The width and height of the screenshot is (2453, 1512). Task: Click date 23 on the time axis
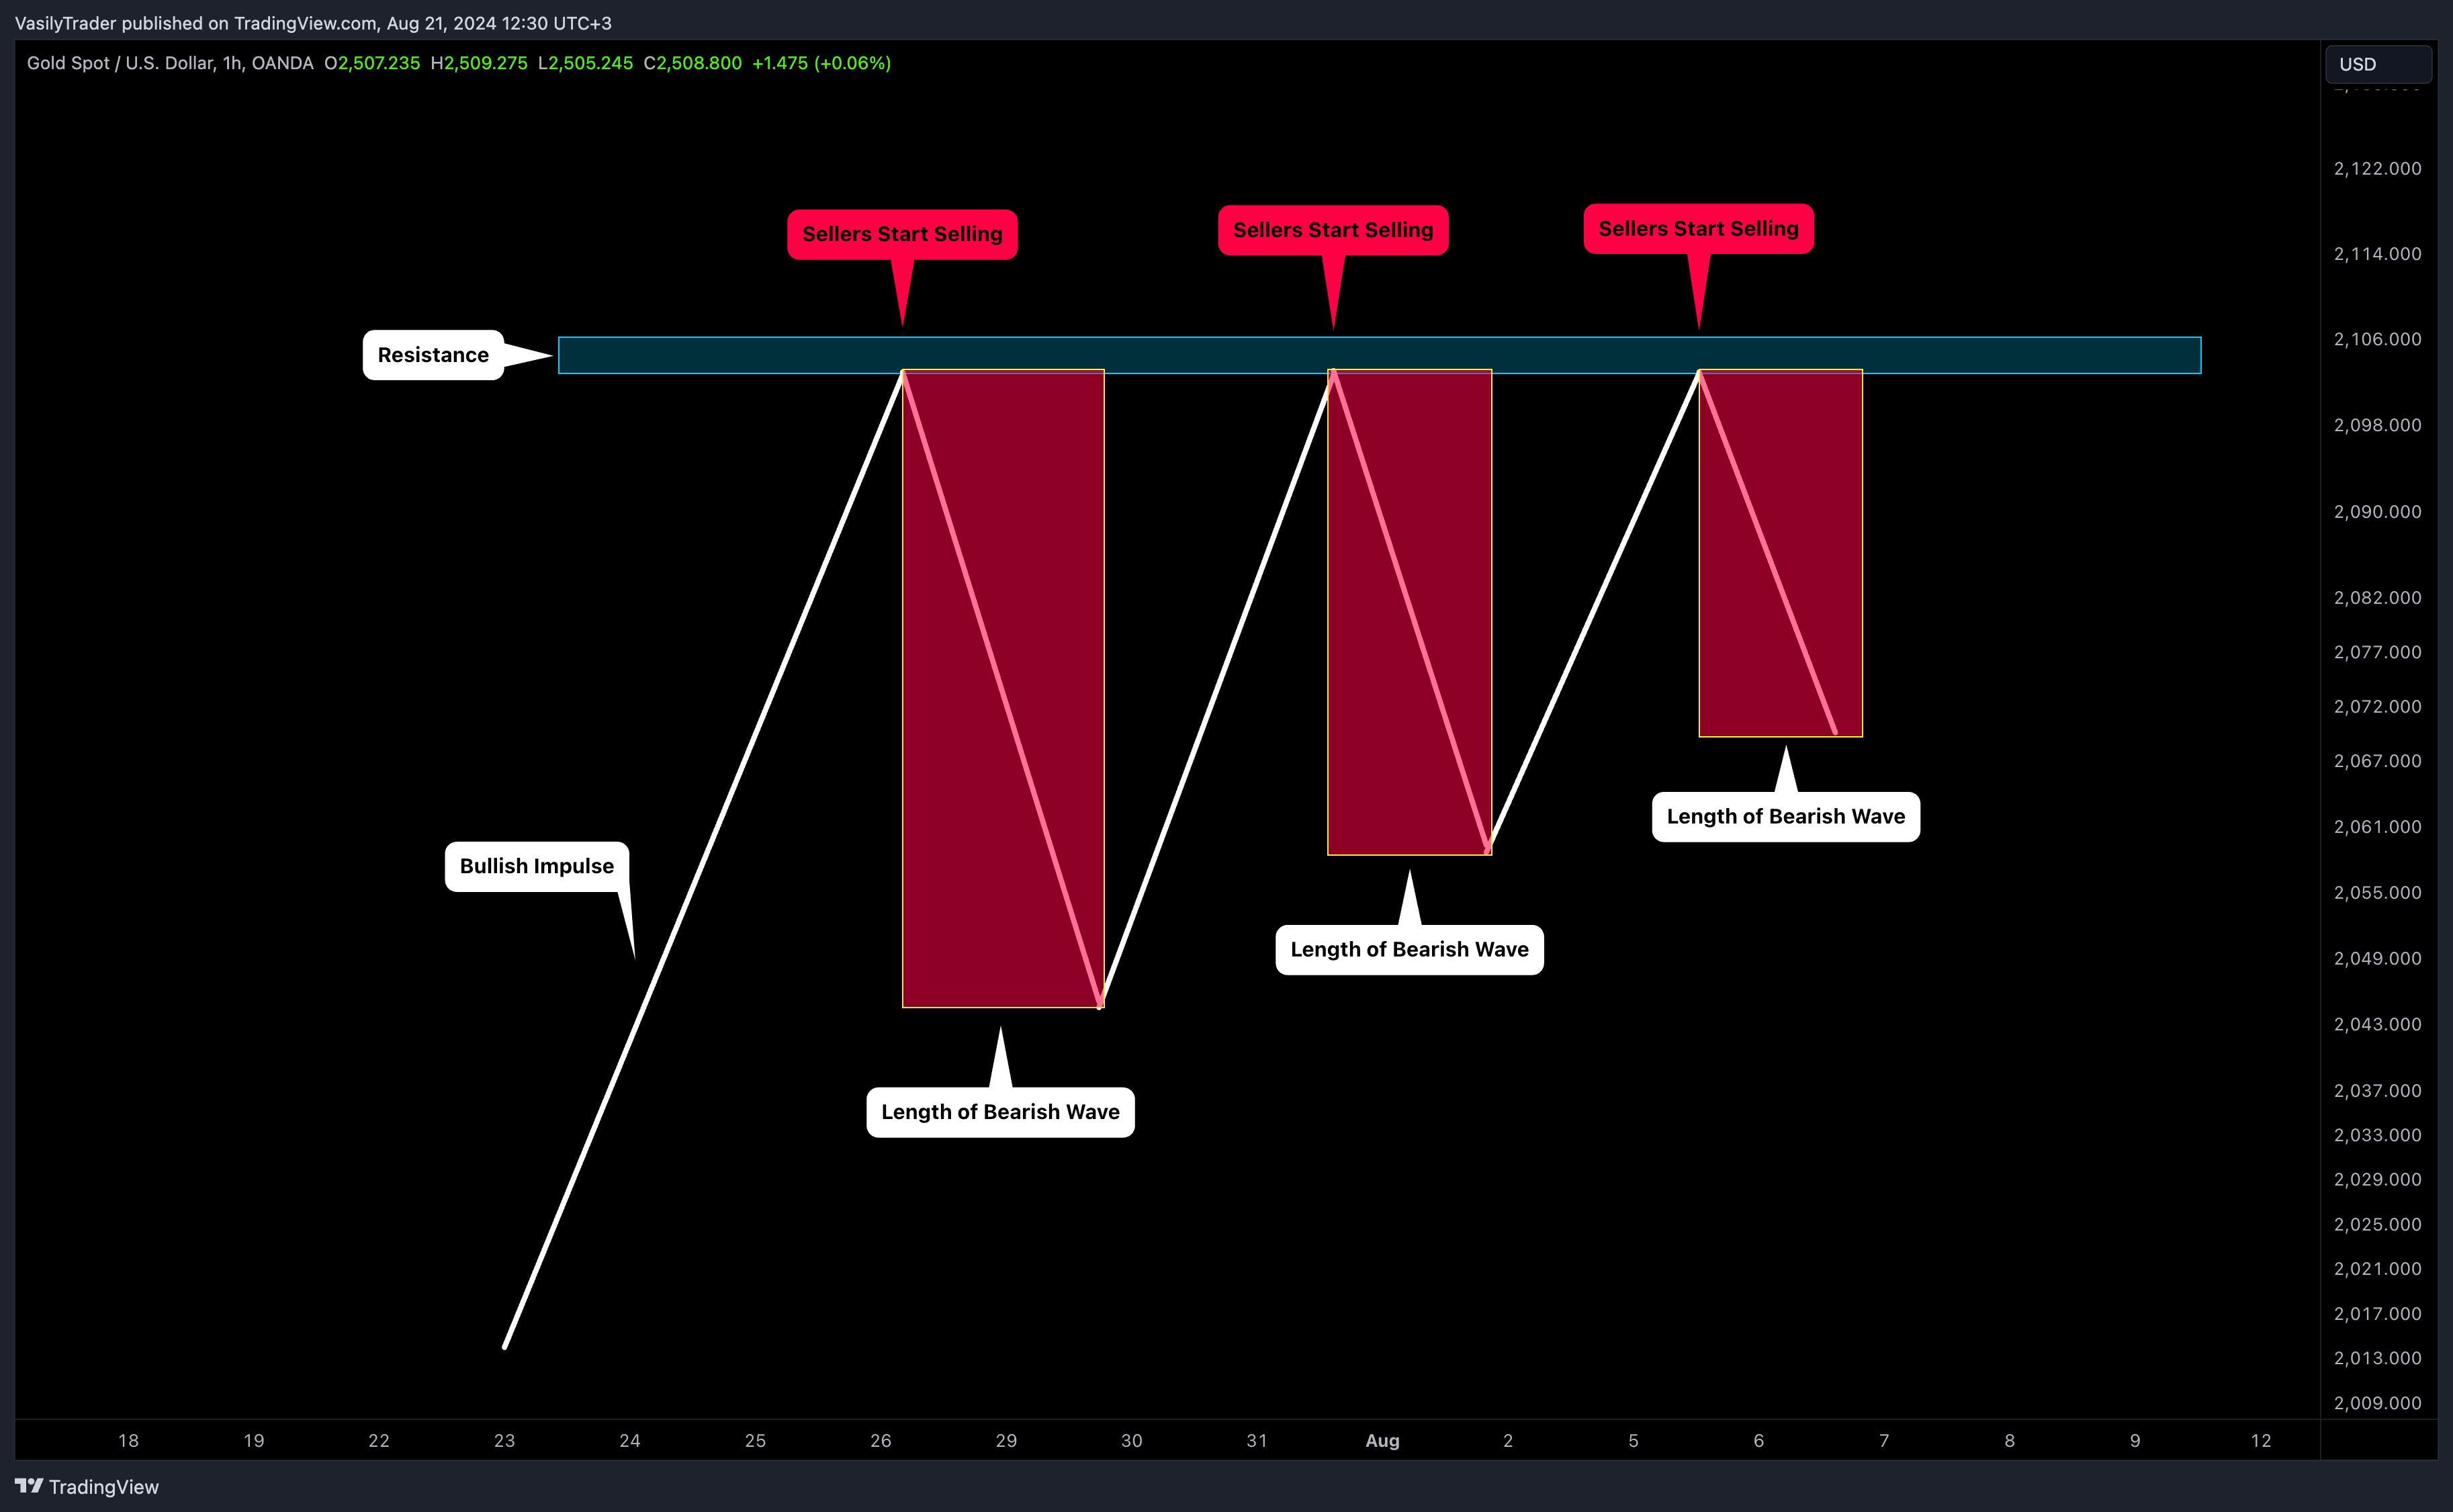[504, 1440]
